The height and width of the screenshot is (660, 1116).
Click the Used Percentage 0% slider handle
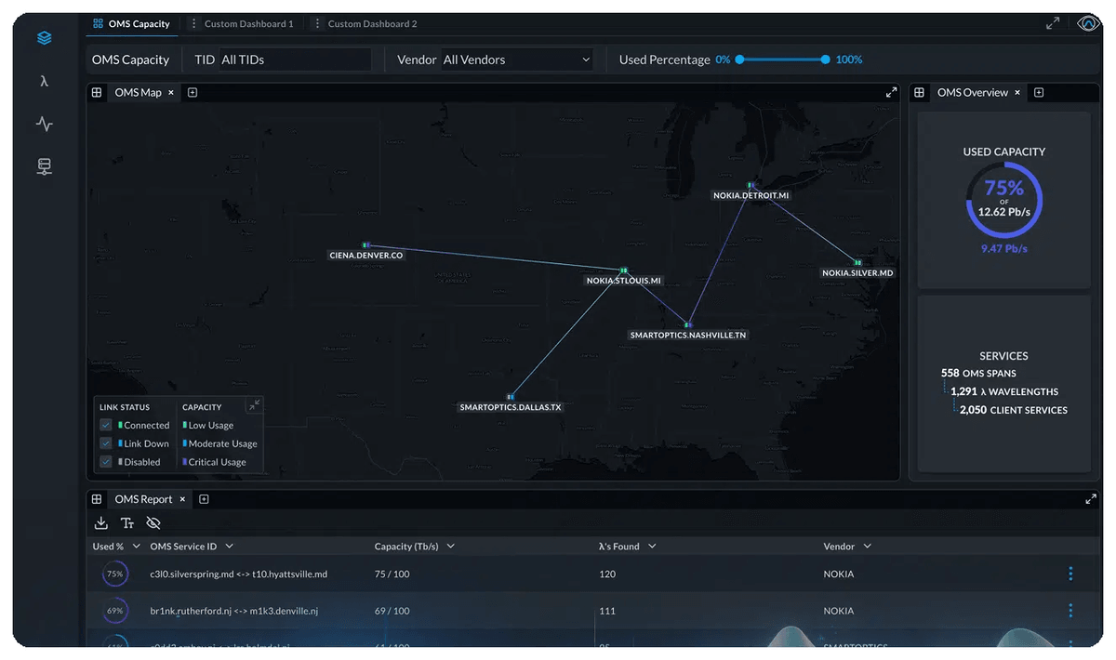[x=739, y=59]
